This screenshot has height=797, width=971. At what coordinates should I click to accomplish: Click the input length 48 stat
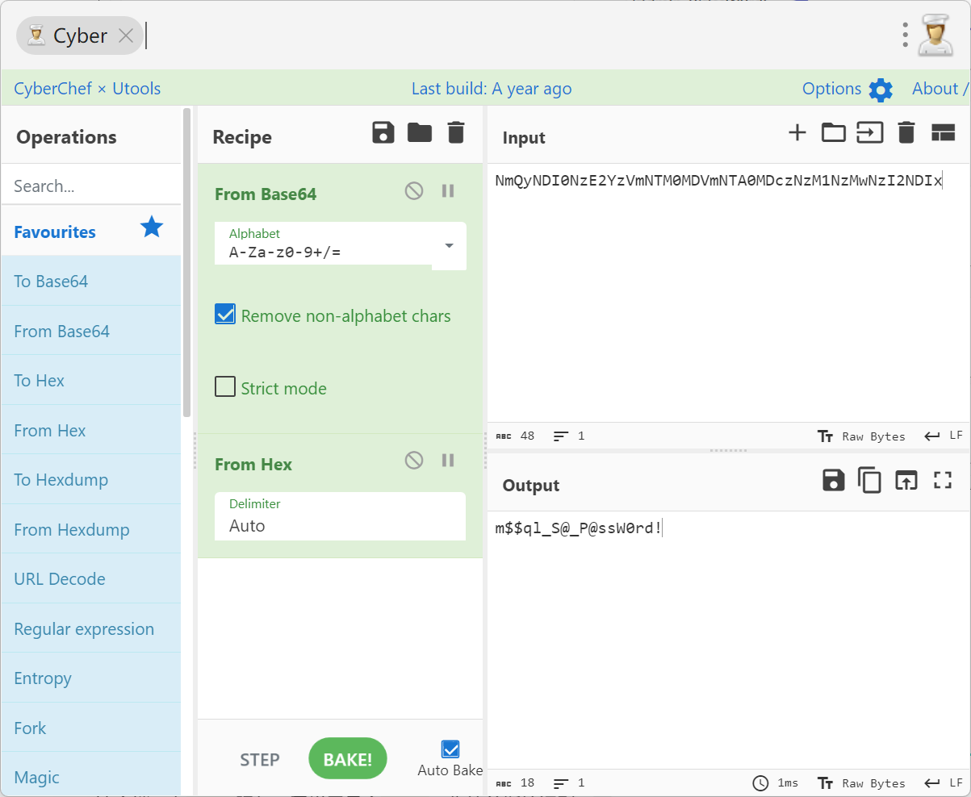point(515,436)
